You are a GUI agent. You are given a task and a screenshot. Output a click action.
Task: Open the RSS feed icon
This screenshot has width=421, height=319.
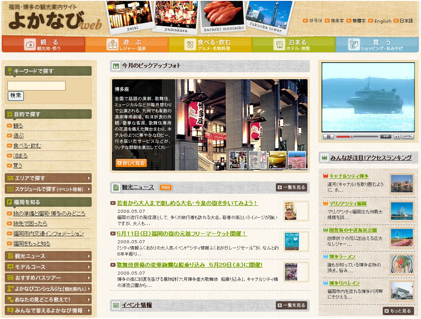click(166, 188)
